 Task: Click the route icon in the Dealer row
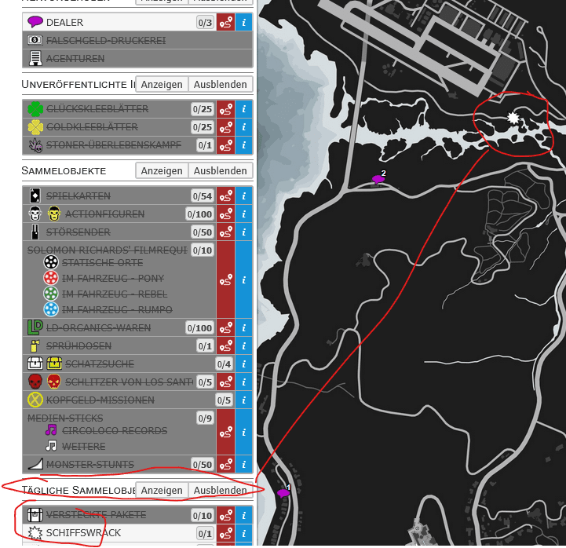[x=225, y=23]
